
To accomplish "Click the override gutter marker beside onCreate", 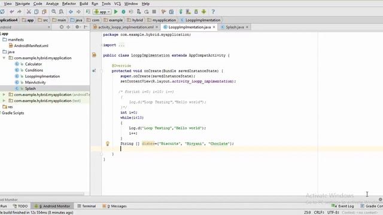I will coord(94,70).
